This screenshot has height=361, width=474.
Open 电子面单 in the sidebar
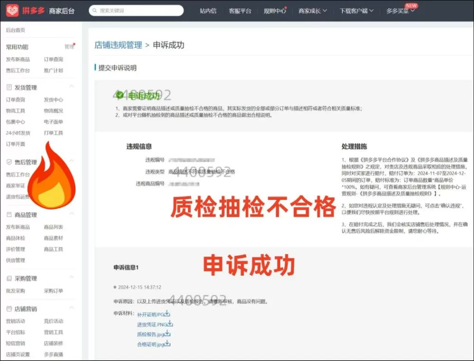tap(54, 122)
